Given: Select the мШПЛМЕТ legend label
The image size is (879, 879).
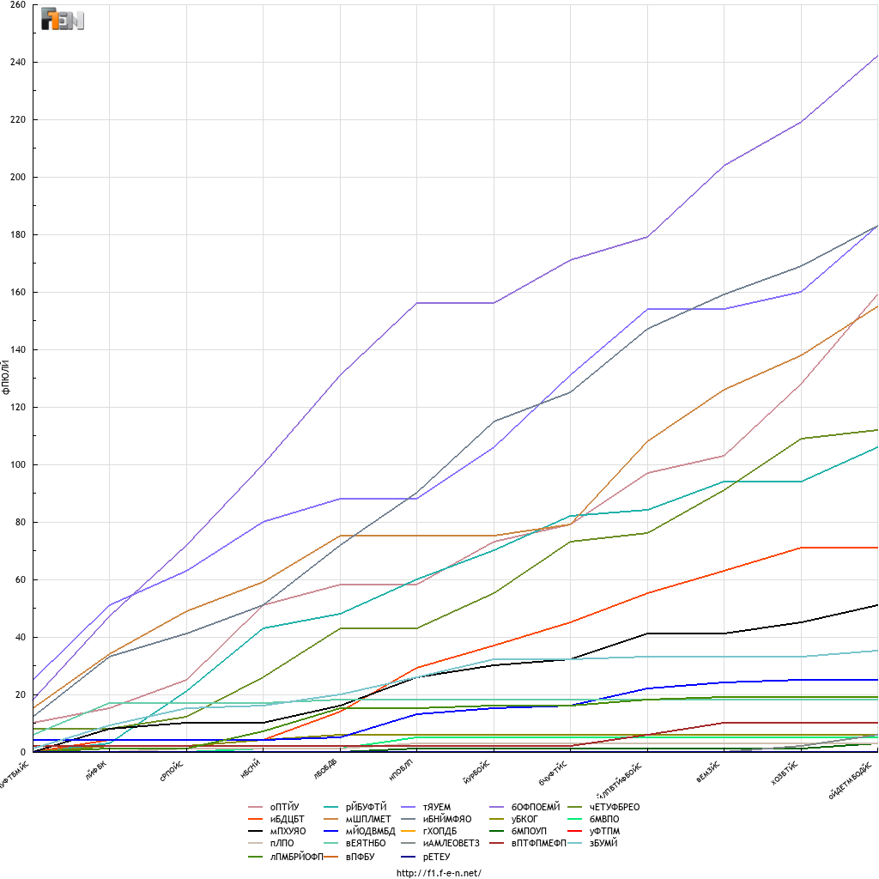Looking at the screenshot, I should click(x=368, y=819).
